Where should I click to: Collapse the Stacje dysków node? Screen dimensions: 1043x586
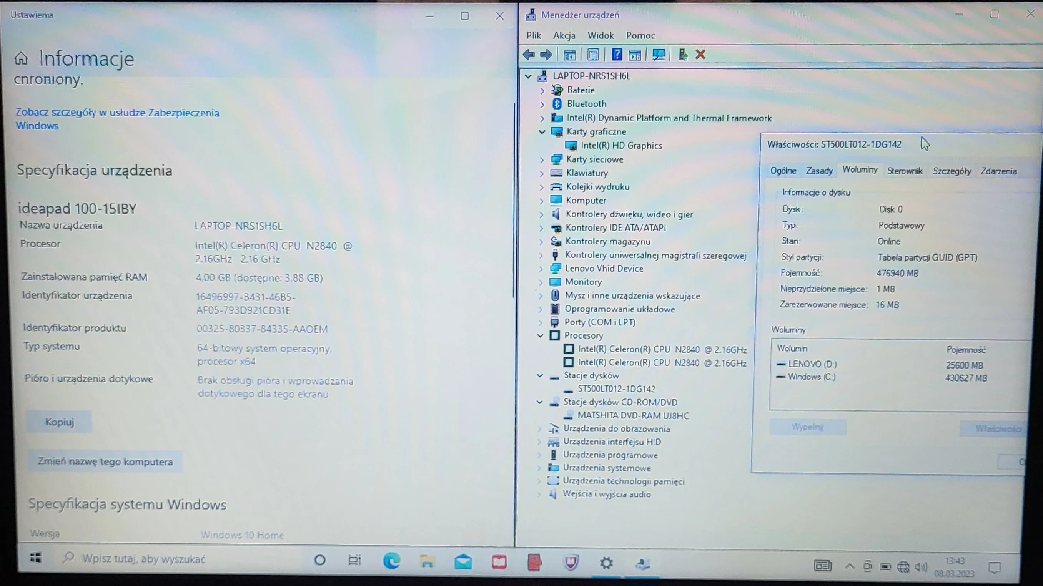[x=540, y=375]
